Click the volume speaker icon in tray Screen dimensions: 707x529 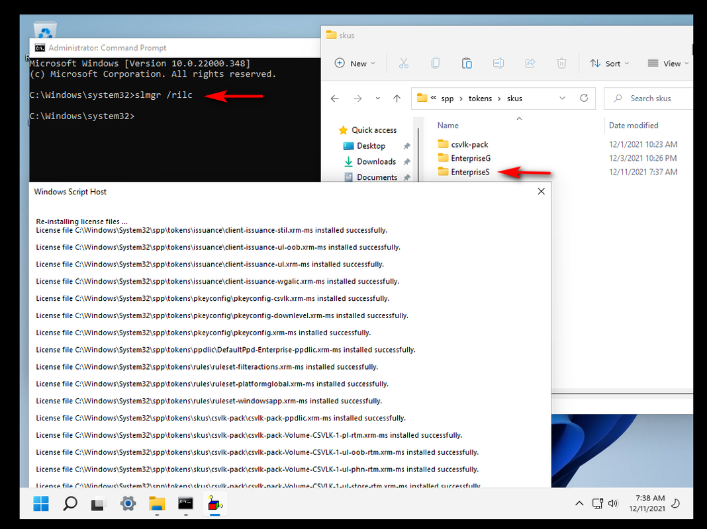coord(613,503)
